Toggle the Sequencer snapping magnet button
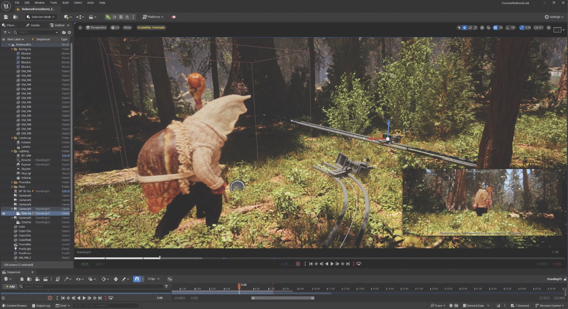Viewport: 568px width, 309px height. [137, 279]
